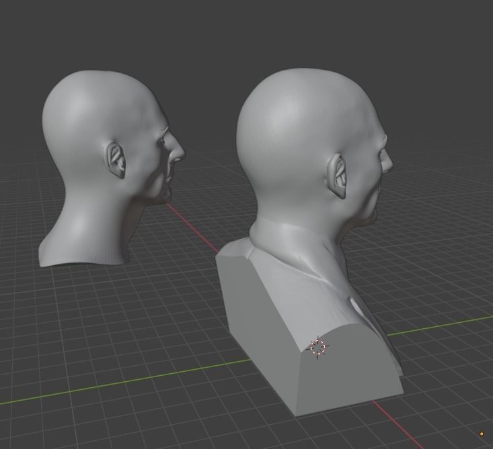Image resolution: width=493 pixels, height=449 pixels.
Task: Click the red-white 3D cursor on the bust
Action: [x=317, y=347]
